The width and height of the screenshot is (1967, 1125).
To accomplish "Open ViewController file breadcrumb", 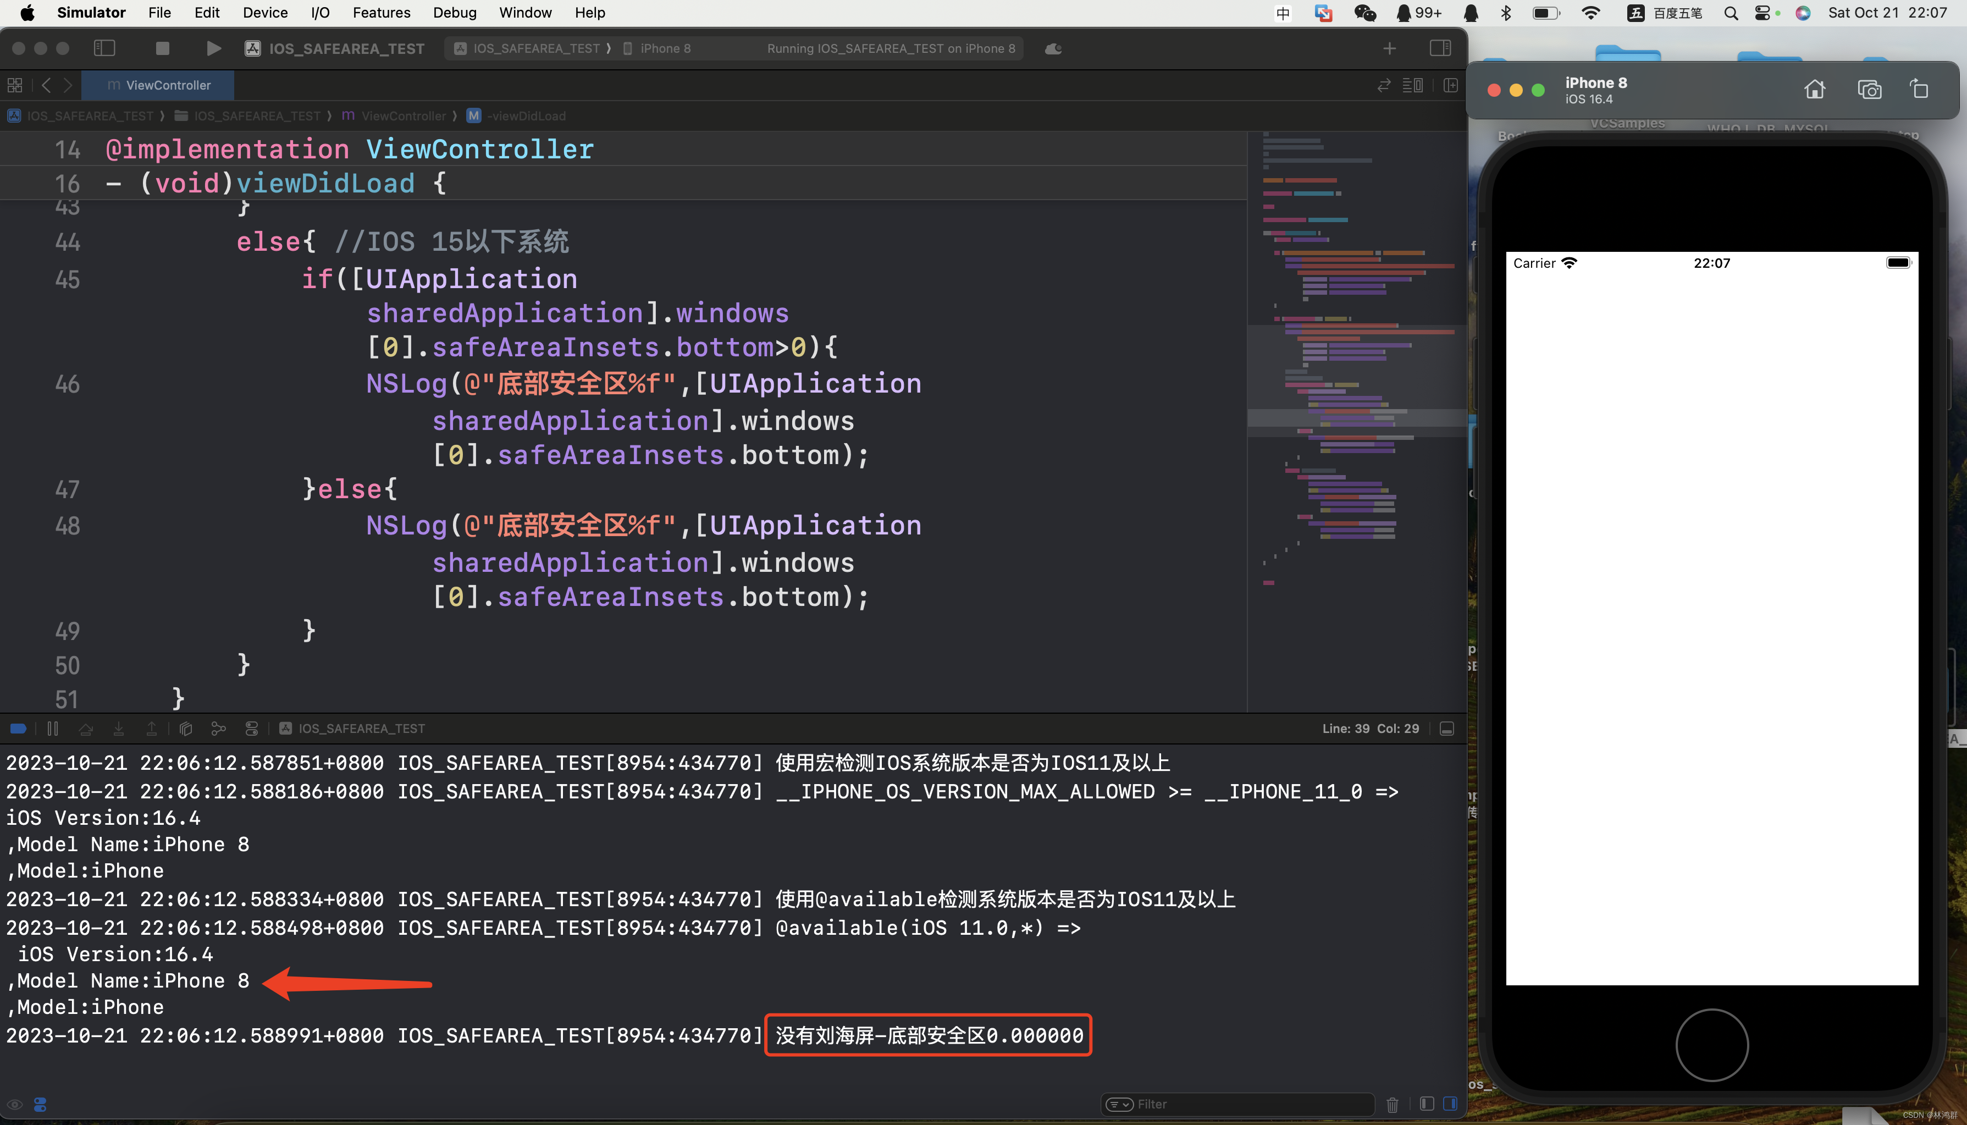I will [394, 116].
